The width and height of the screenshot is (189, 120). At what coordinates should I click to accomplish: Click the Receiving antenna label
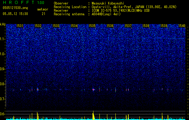click(69, 14)
